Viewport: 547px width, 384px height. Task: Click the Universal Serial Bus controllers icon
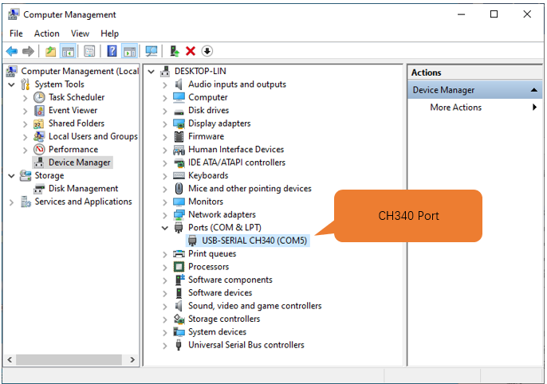179,345
